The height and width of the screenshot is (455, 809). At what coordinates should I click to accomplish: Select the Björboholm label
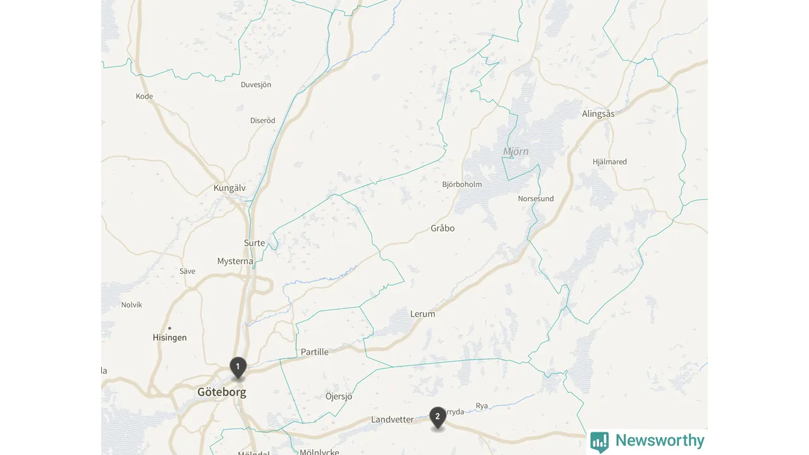(462, 185)
